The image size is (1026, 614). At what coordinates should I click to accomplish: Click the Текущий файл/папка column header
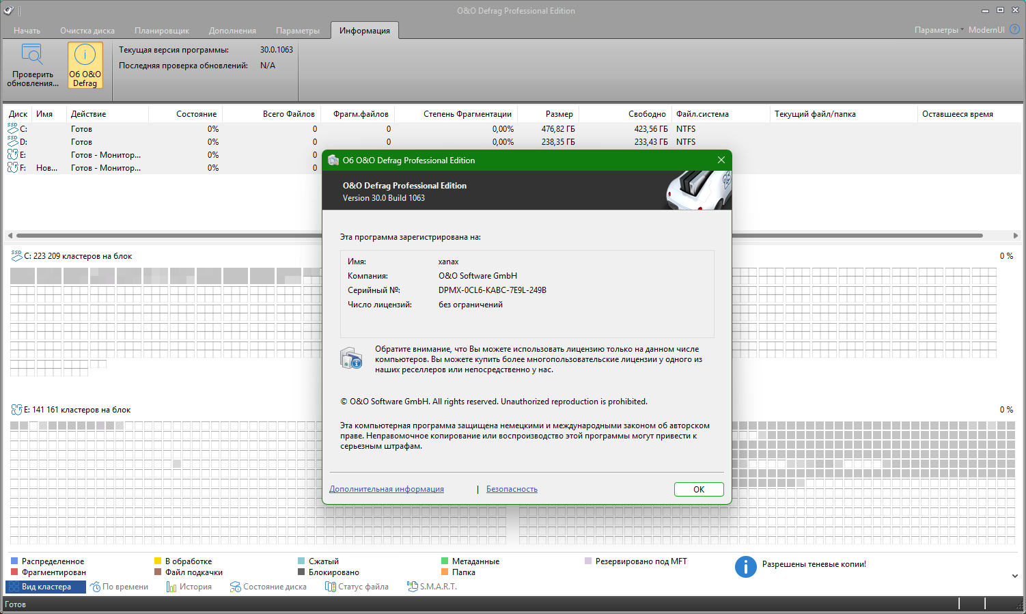point(844,114)
